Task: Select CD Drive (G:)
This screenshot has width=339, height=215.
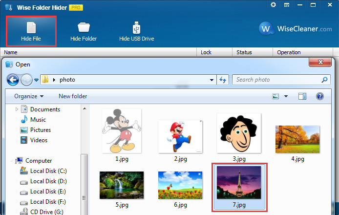Action: click(x=47, y=212)
